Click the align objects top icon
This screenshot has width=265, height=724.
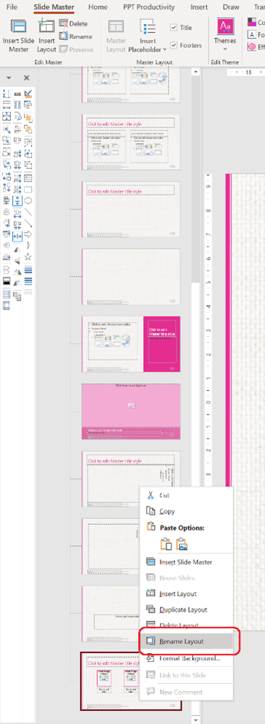click(x=7, y=234)
